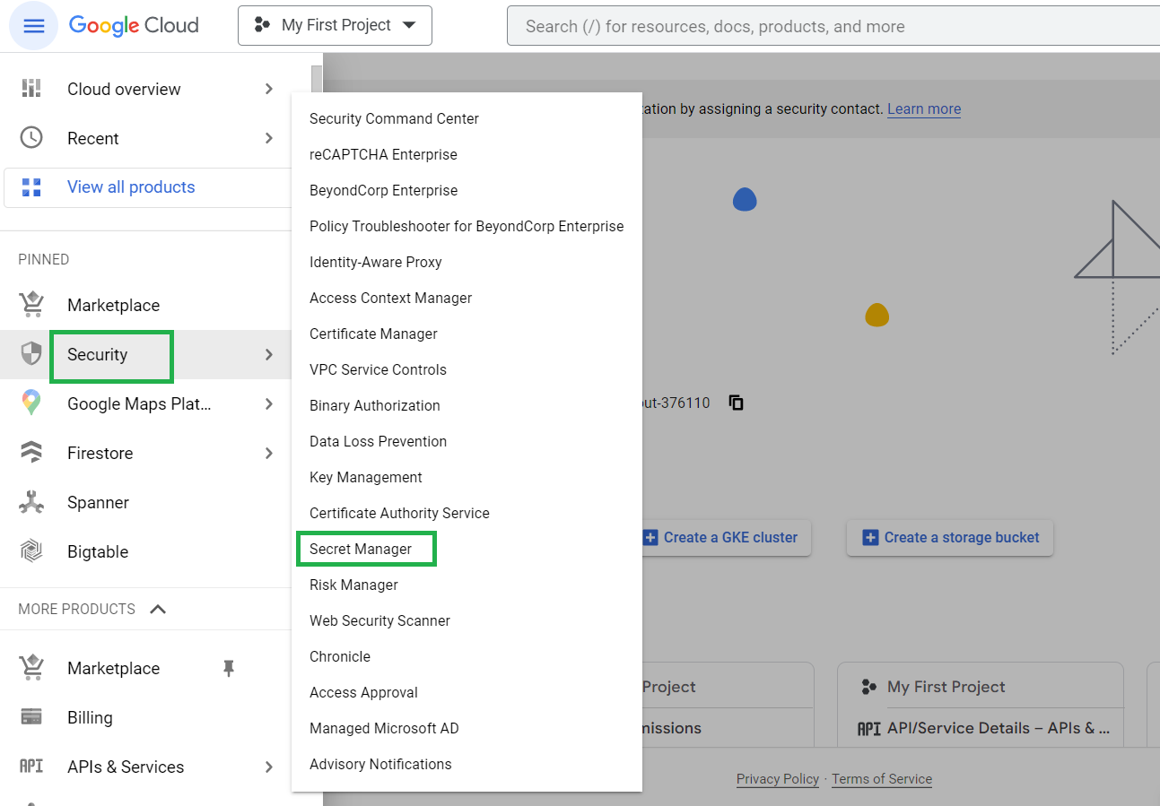Copy the project ID with copy icon

(737, 403)
